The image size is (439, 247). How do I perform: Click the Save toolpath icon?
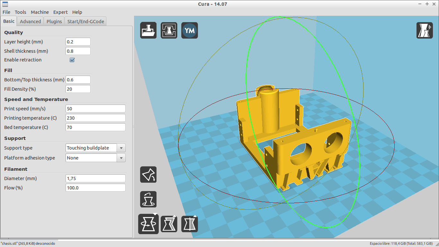point(169,31)
